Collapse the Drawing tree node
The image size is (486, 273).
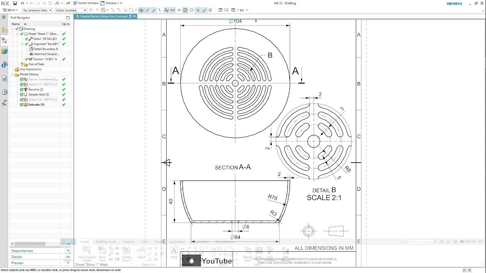coord(13,29)
